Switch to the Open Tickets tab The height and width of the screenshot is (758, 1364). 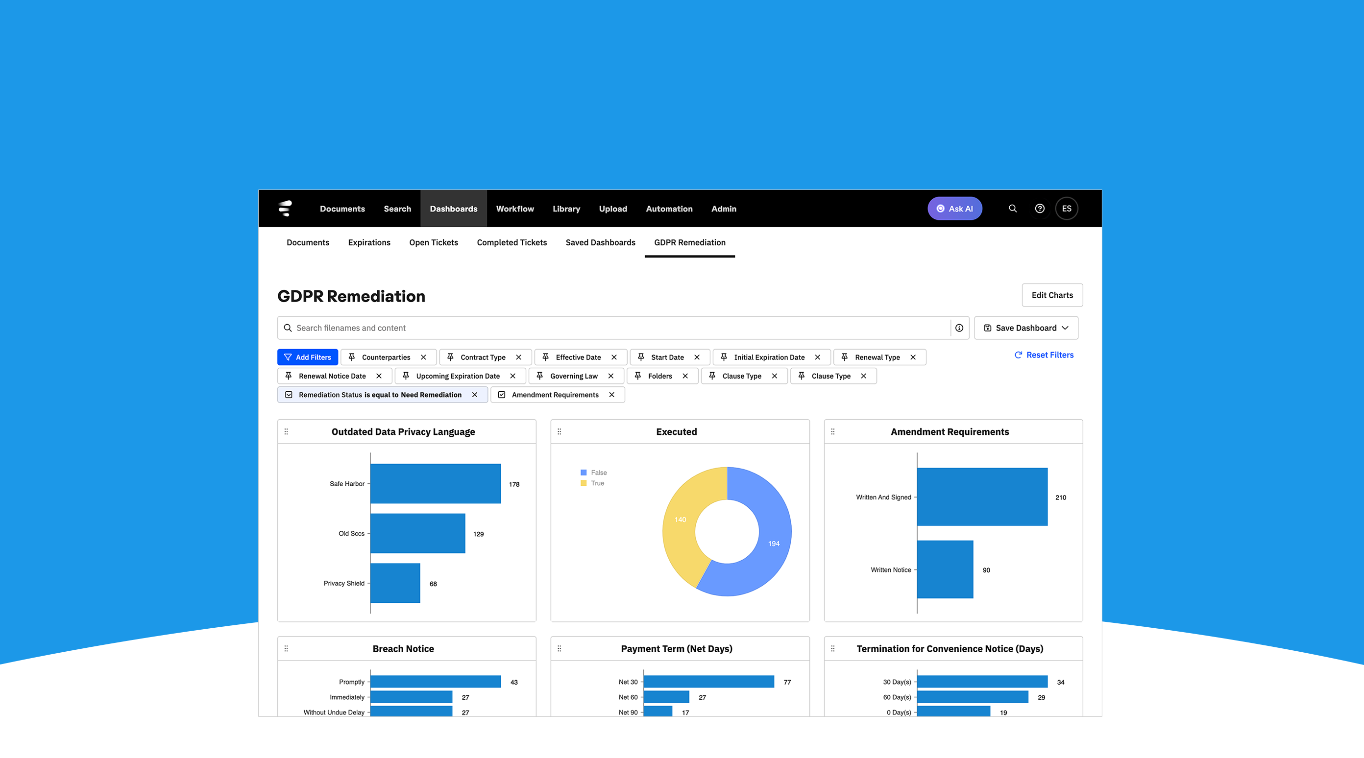433,242
